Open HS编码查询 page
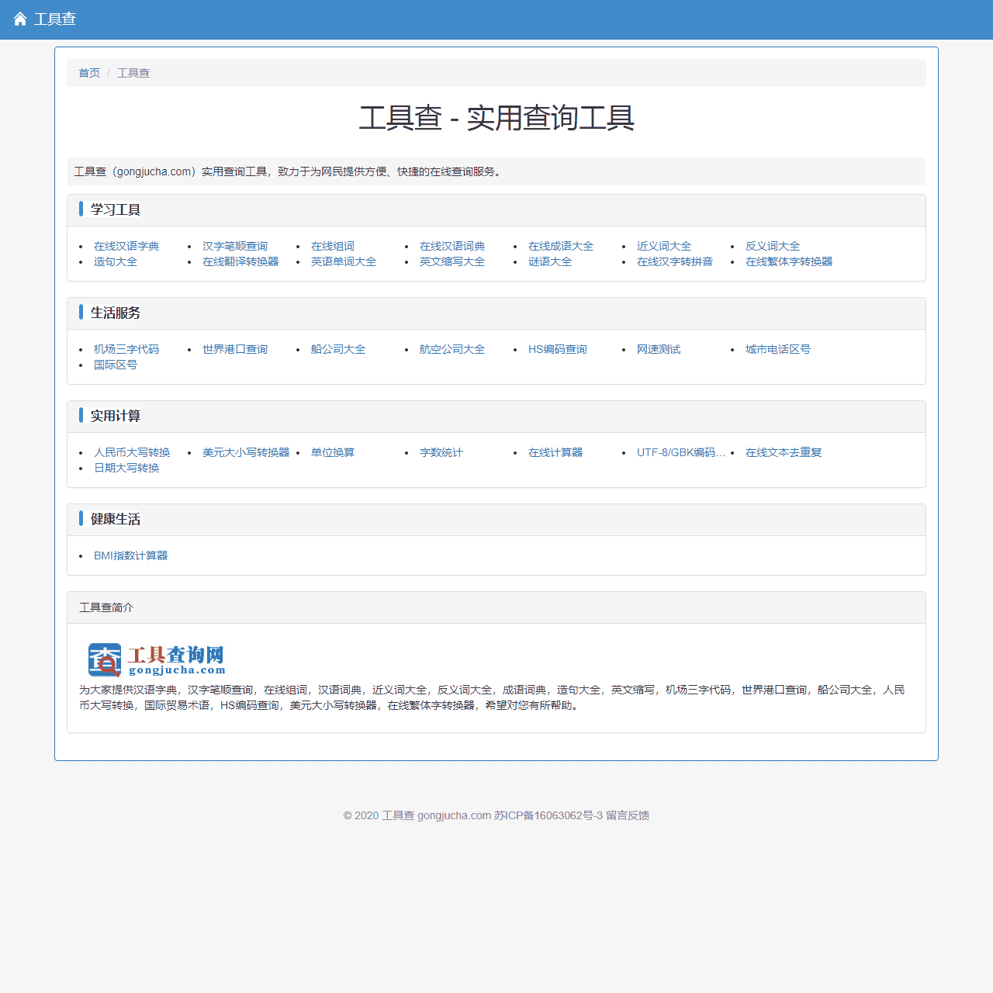This screenshot has height=993, width=993. coord(558,349)
